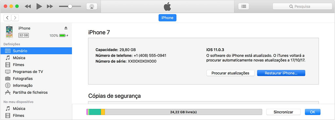Click the battery 100% indicator

click(x=59, y=35)
